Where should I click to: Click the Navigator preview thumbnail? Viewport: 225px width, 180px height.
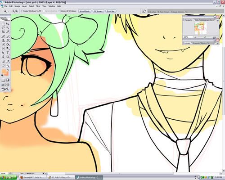coord(200,28)
